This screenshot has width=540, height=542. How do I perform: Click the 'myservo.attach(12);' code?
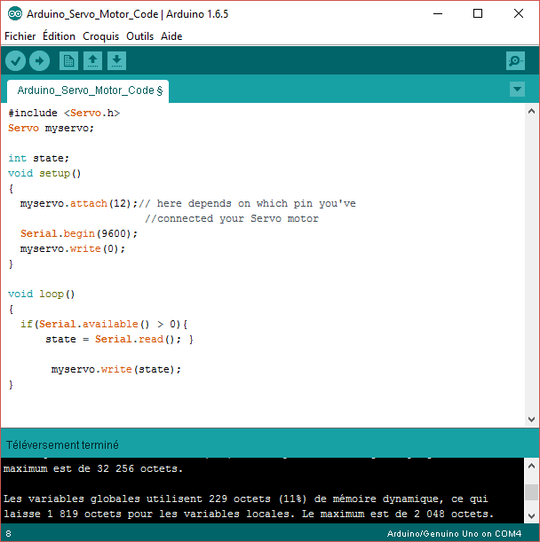tap(79, 204)
